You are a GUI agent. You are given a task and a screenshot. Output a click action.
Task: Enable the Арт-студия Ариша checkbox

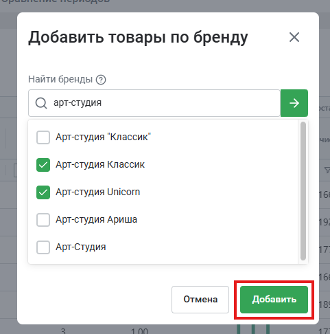43,220
